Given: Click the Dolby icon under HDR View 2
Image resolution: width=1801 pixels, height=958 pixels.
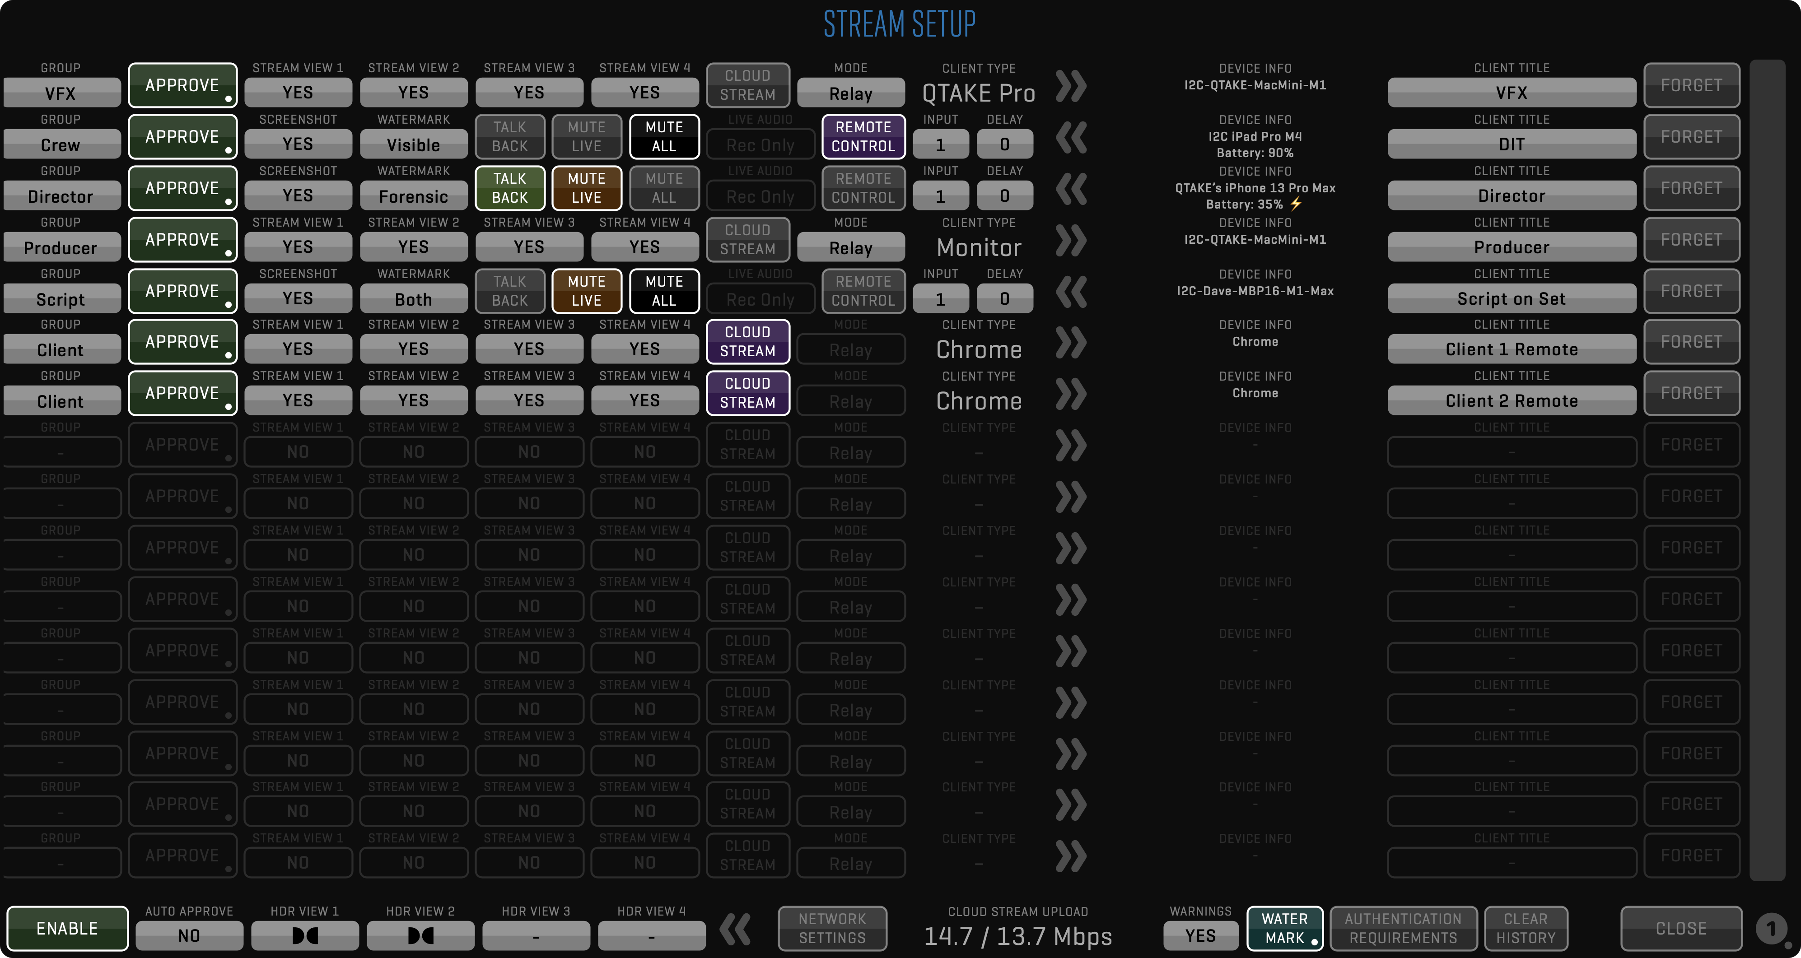Looking at the screenshot, I should (x=420, y=935).
